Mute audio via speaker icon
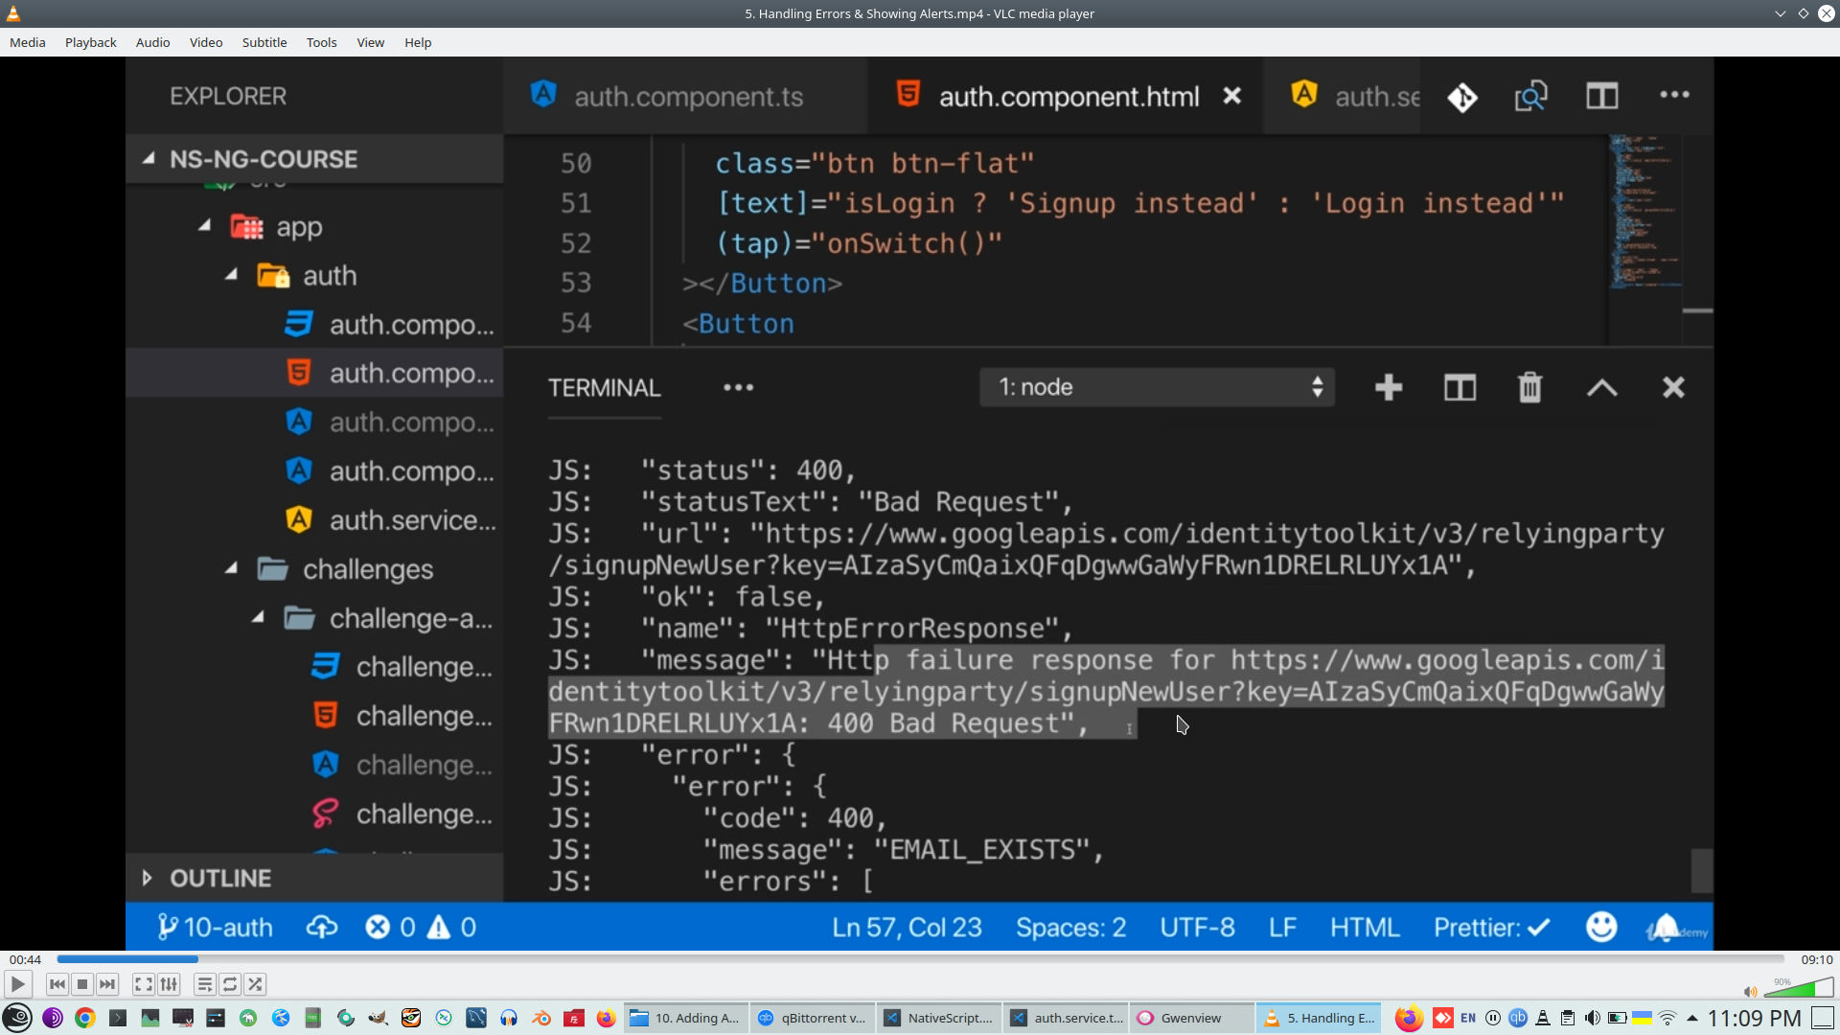 coord(1750,992)
